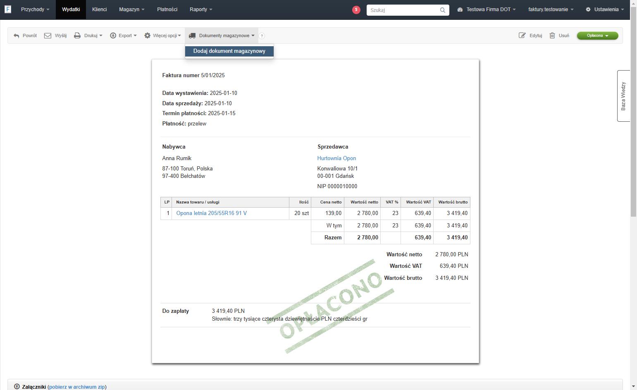Open the Hurtownia Opon seller link
The width and height of the screenshot is (637, 390).
[336, 158]
